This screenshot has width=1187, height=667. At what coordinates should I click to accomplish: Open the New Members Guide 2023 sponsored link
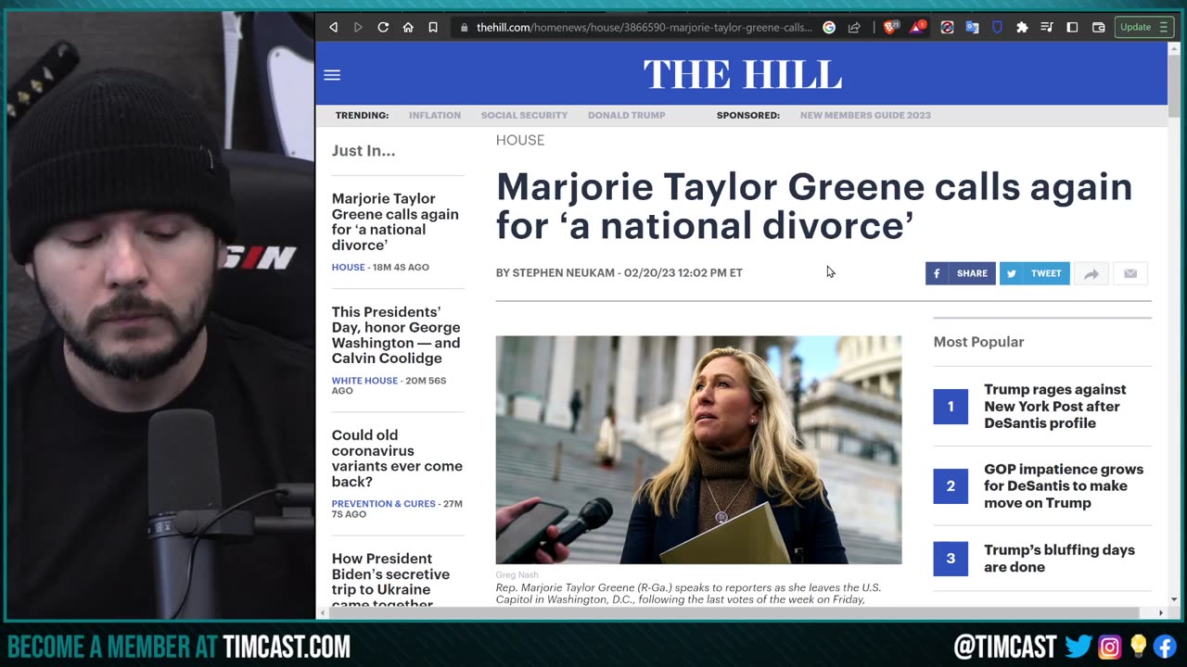pyautogui.click(x=865, y=115)
